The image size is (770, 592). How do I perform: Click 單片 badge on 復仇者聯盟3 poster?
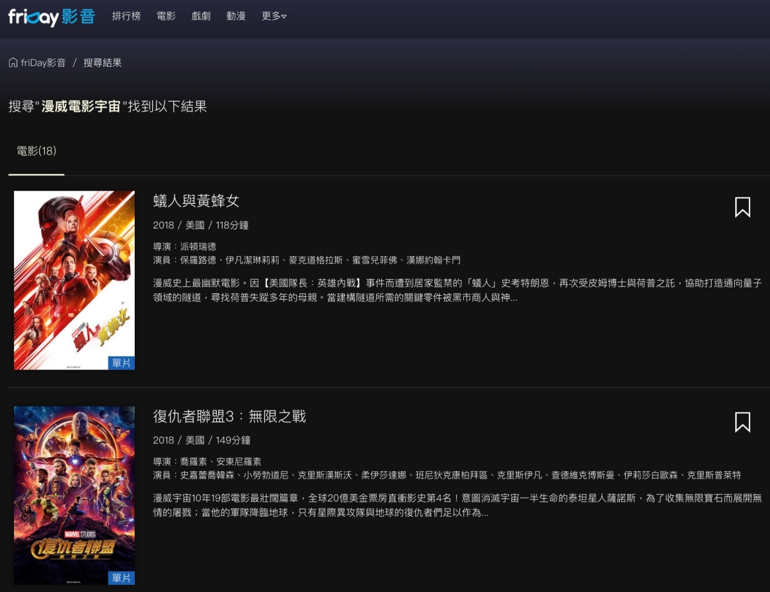click(121, 578)
